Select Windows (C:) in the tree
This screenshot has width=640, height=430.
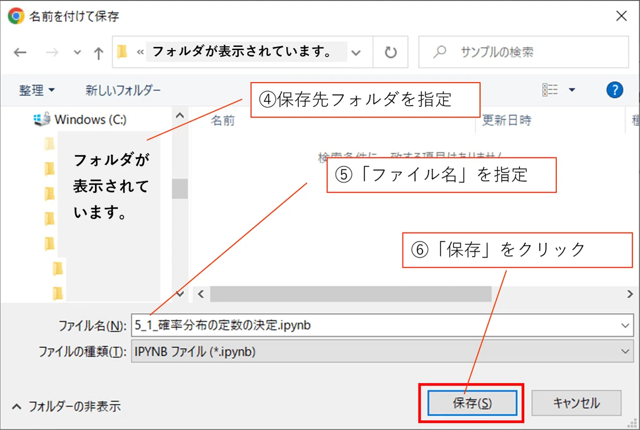90,120
